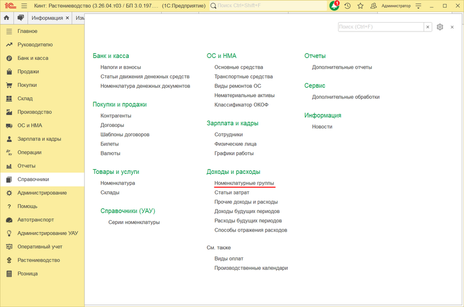Open Шаблоны договоров
The image size is (464, 307).
point(125,135)
